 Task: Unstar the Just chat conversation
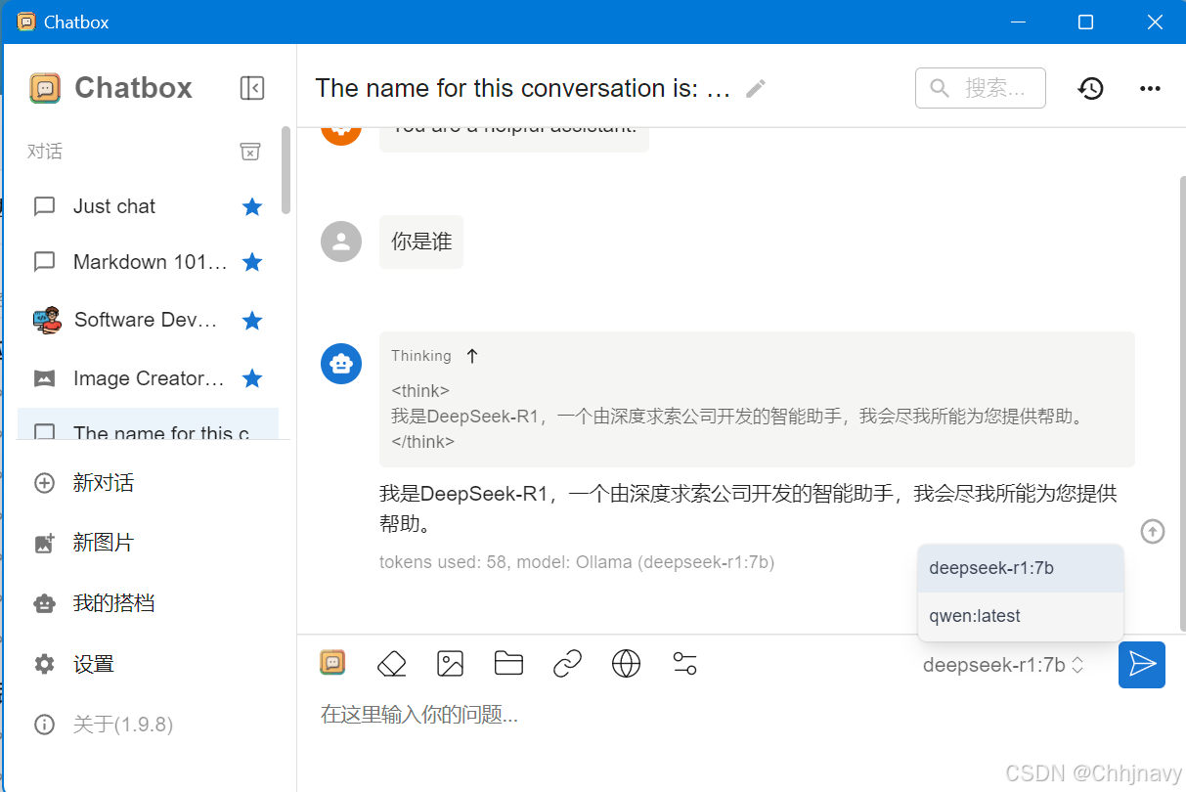click(x=252, y=206)
